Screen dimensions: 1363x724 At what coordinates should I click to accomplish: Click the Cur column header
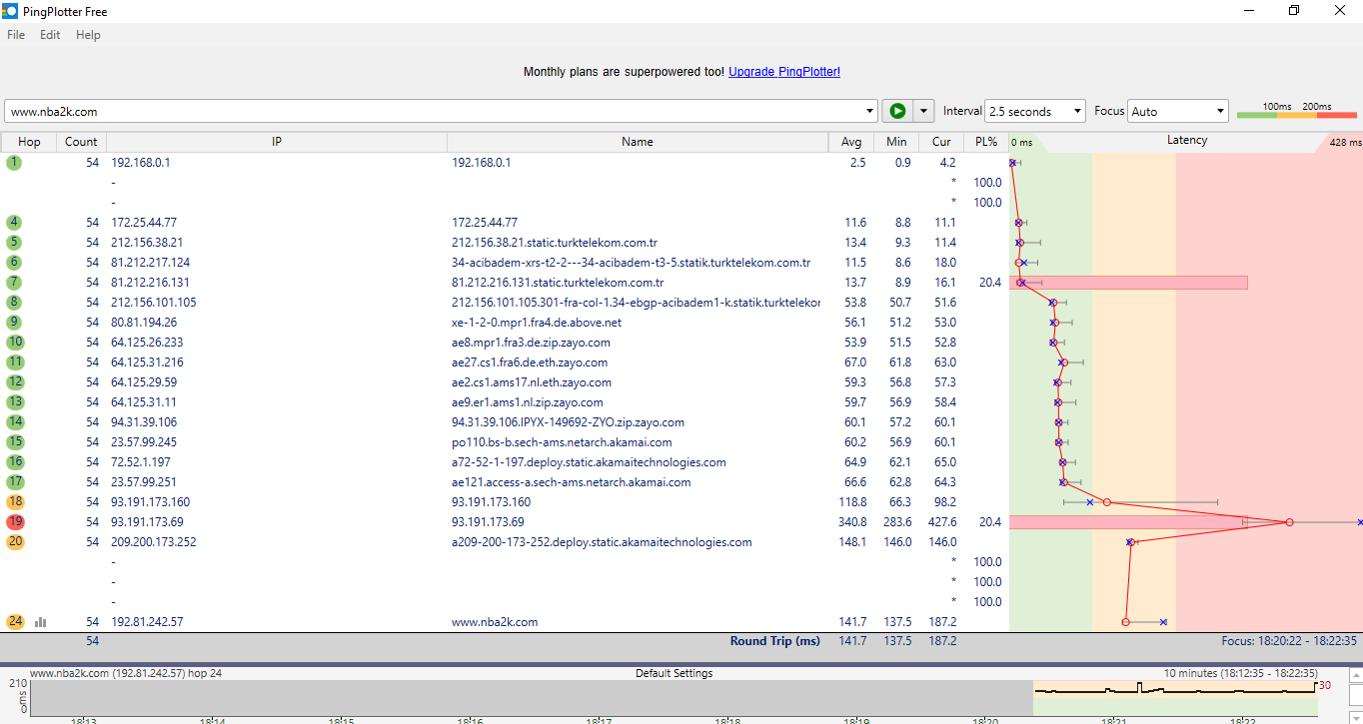941,142
